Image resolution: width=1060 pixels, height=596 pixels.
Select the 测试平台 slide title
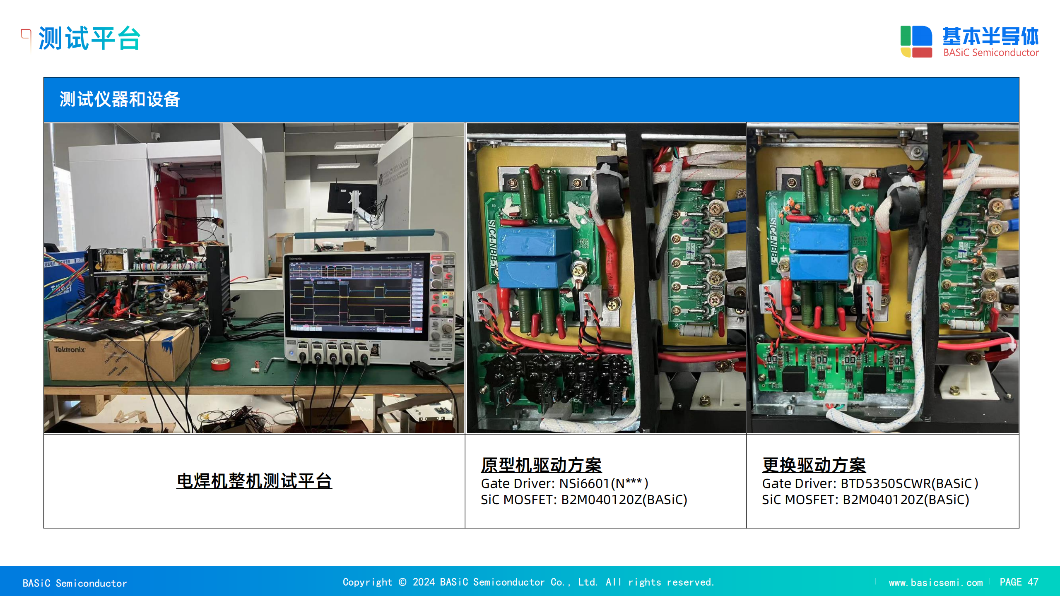89,38
